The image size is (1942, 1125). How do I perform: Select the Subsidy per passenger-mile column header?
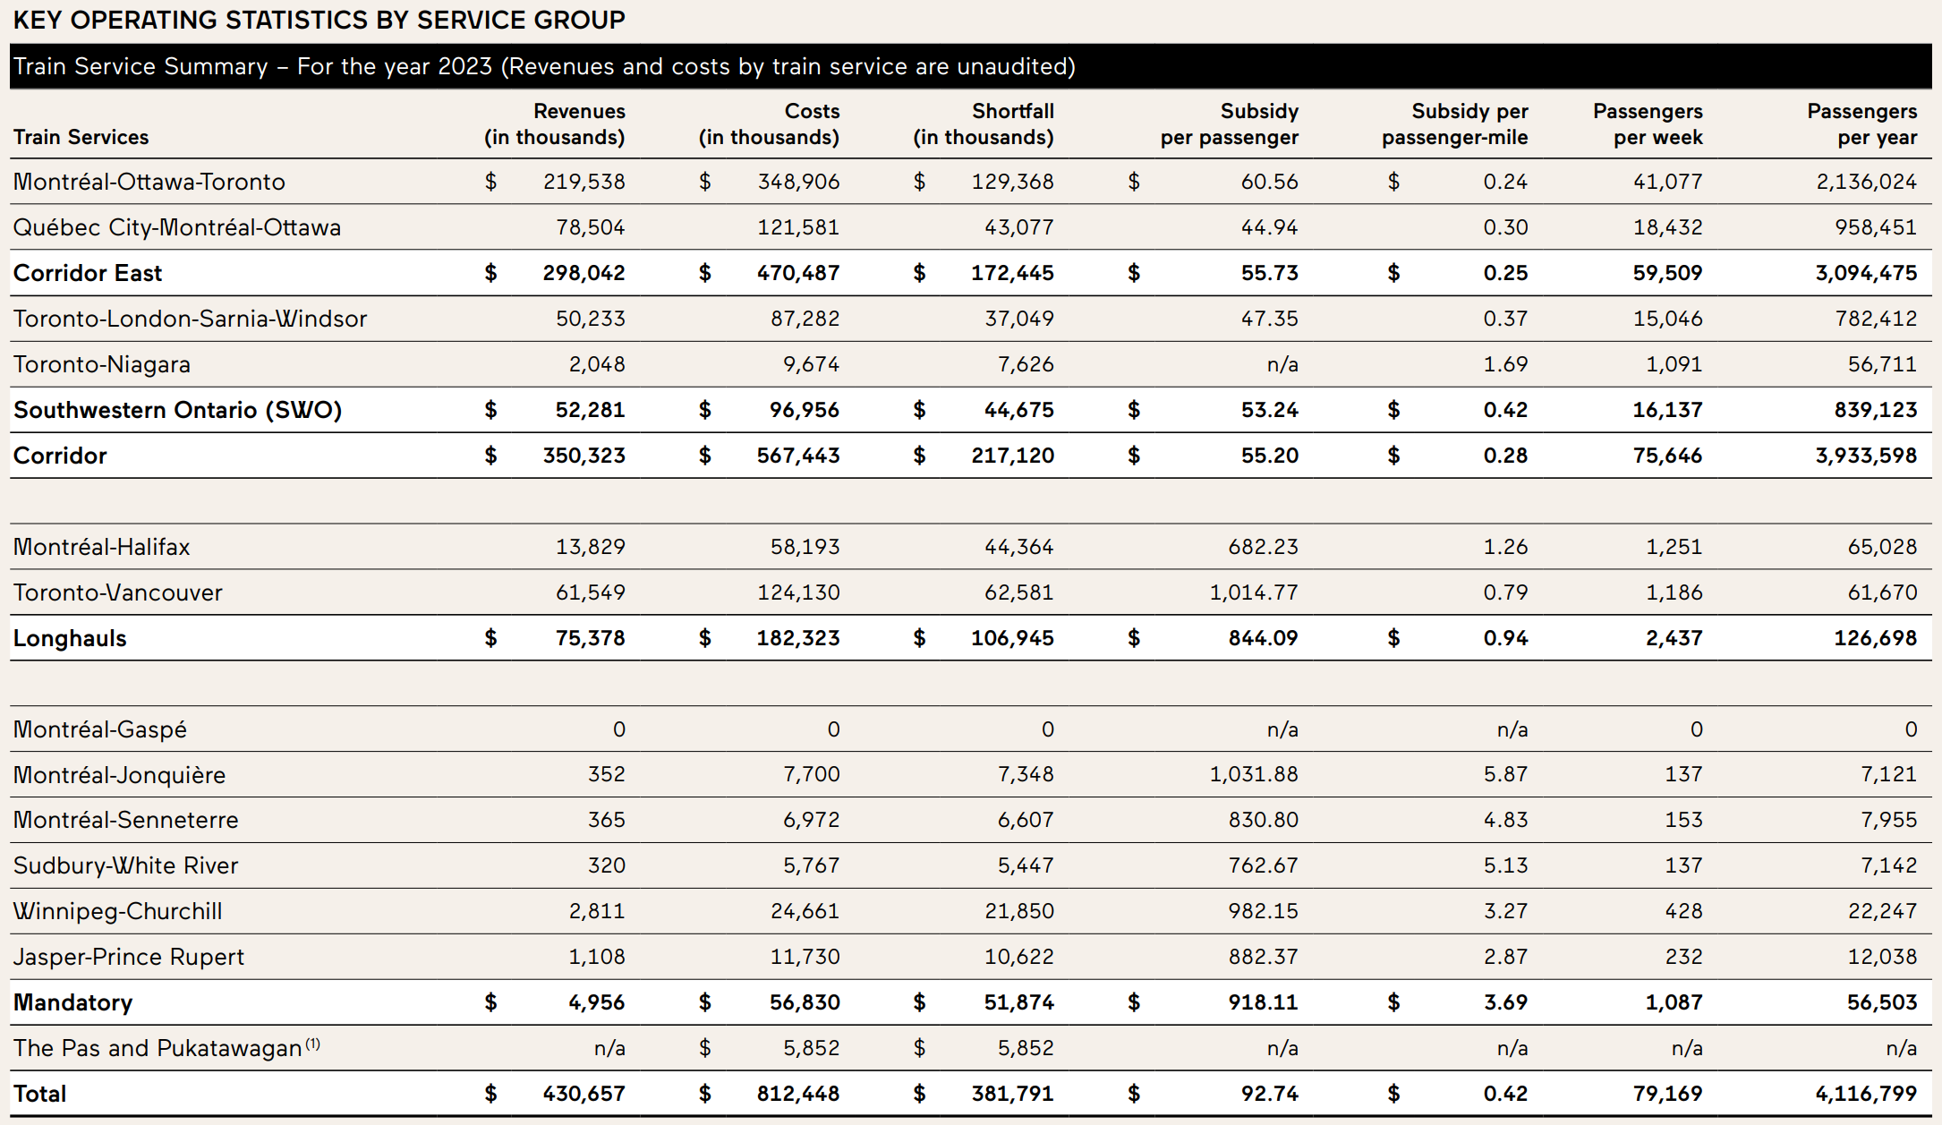click(x=1455, y=124)
